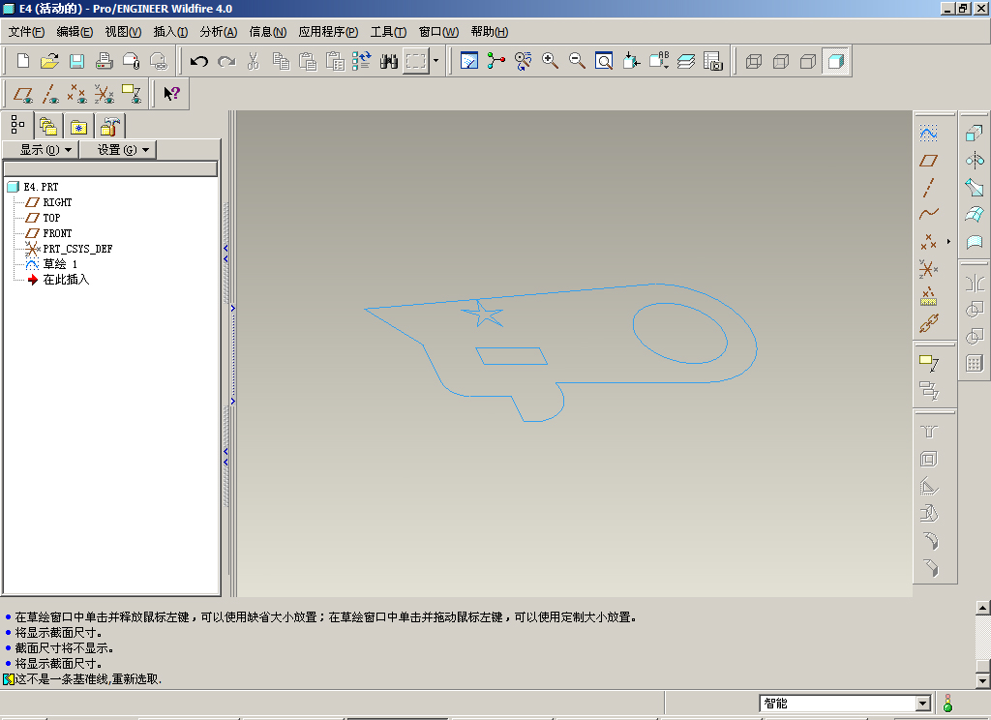This screenshot has height=720, width=991.
Task: Open the 分析 menu
Action: [x=219, y=32]
